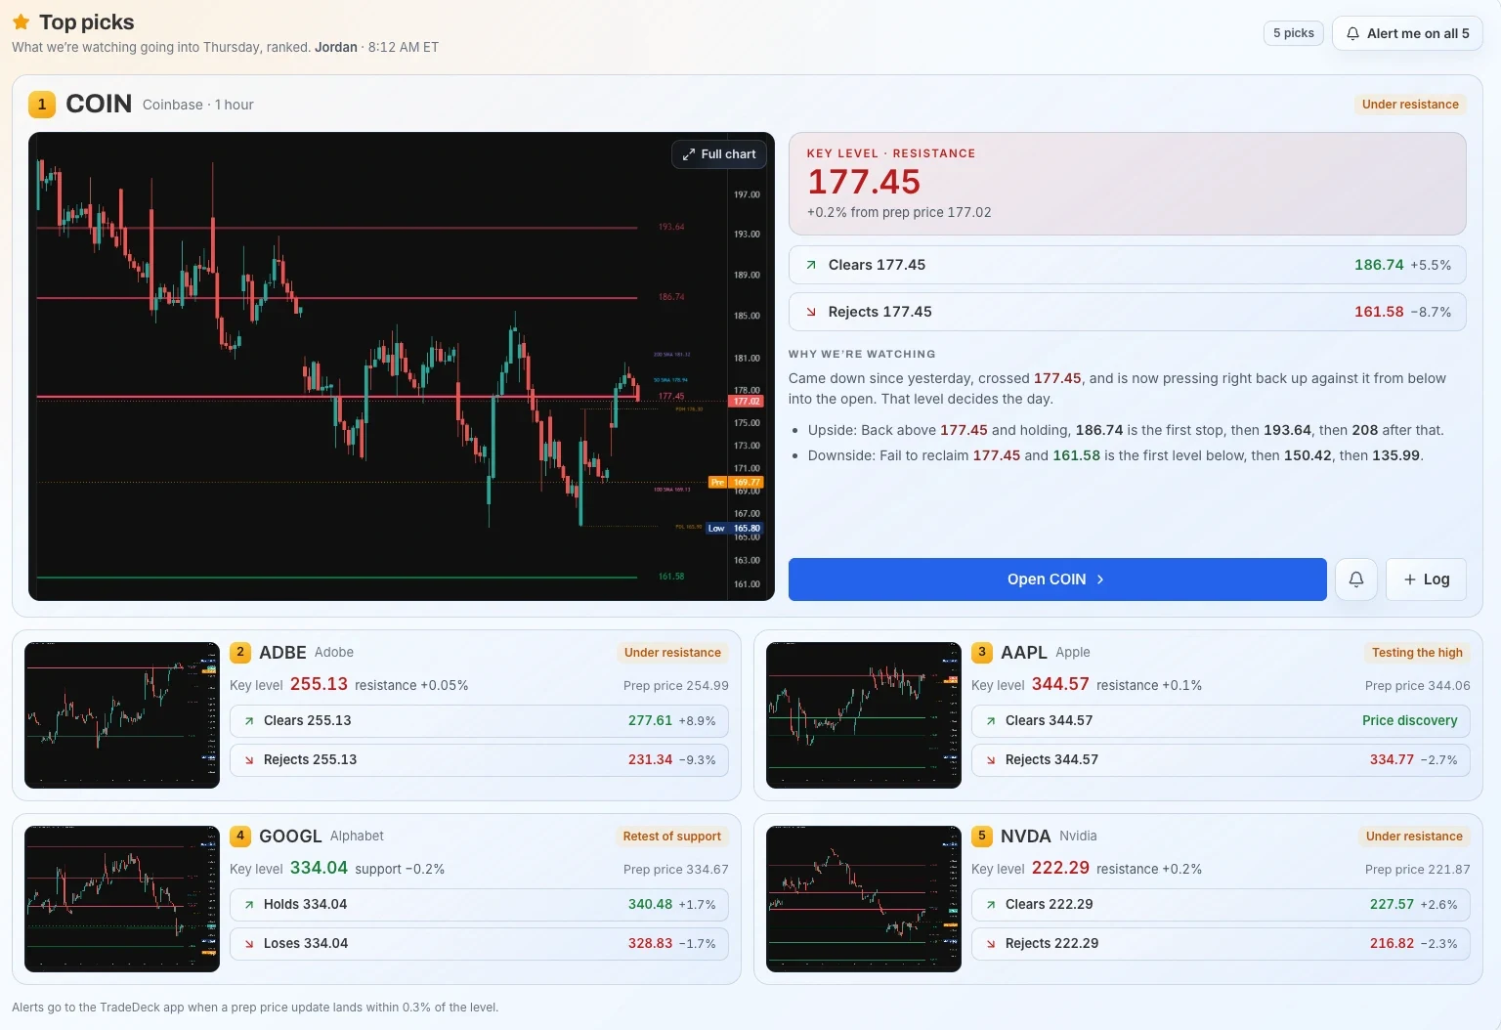1501x1030 pixels.
Task: Click the 161.58 −8.7% downside target
Action: 1402,312
